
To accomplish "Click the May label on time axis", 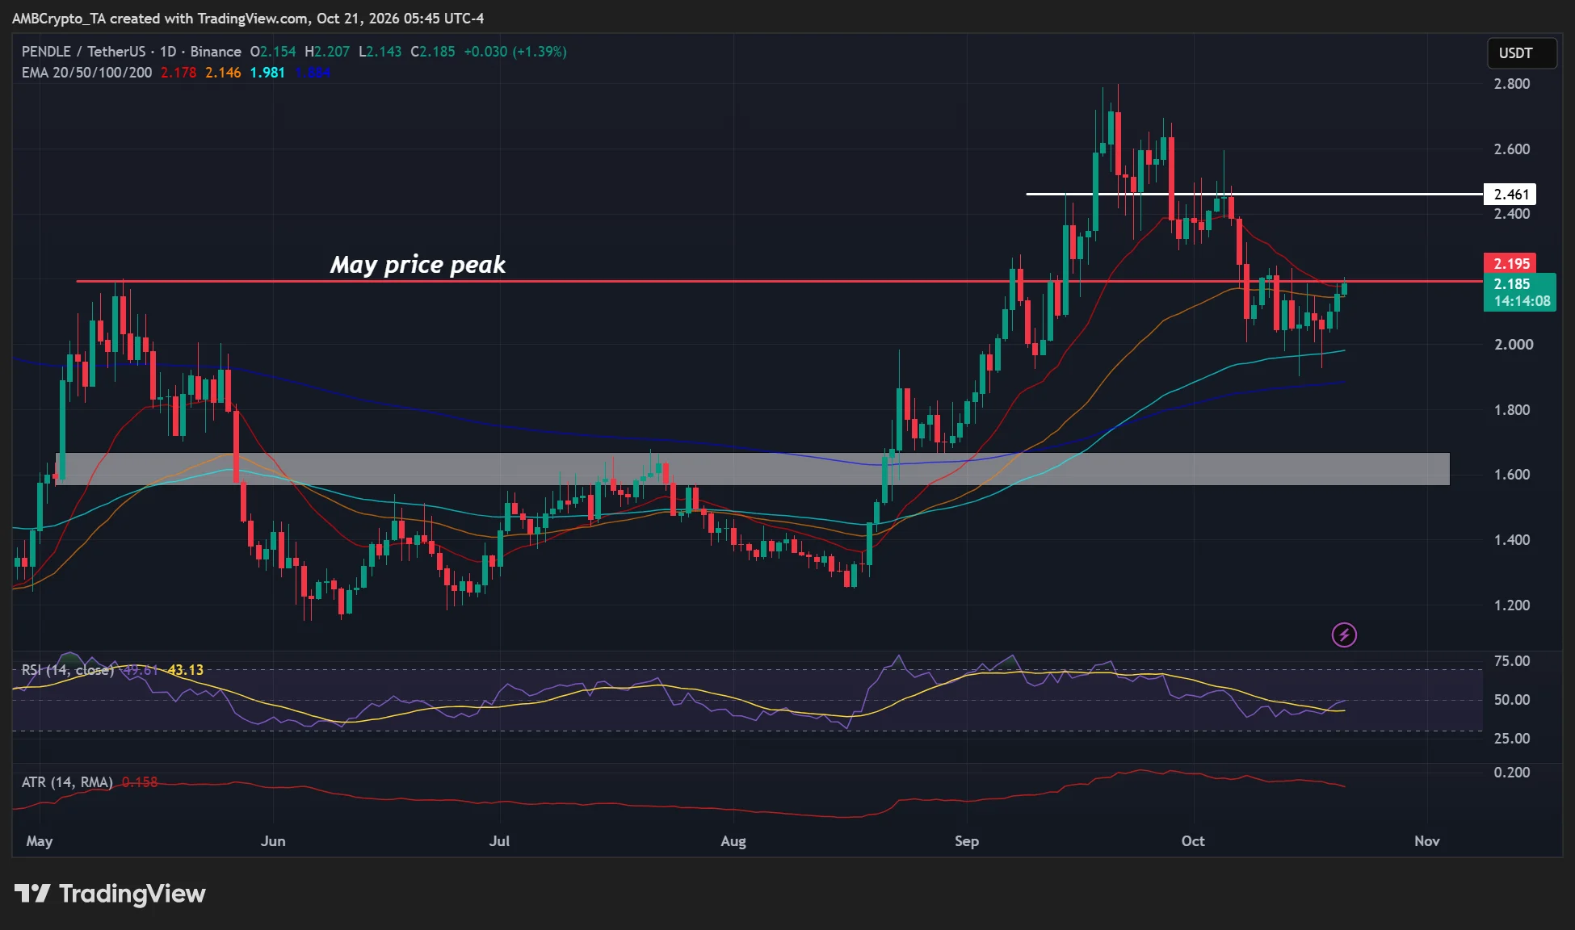I will [x=40, y=841].
